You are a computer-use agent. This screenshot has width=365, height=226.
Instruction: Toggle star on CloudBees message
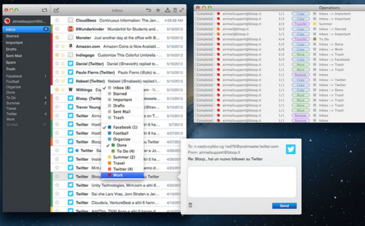point(57,20)
